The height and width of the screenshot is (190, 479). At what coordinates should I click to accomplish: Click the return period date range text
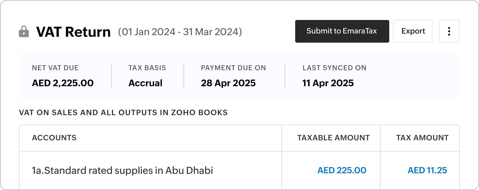coord(180,32)
